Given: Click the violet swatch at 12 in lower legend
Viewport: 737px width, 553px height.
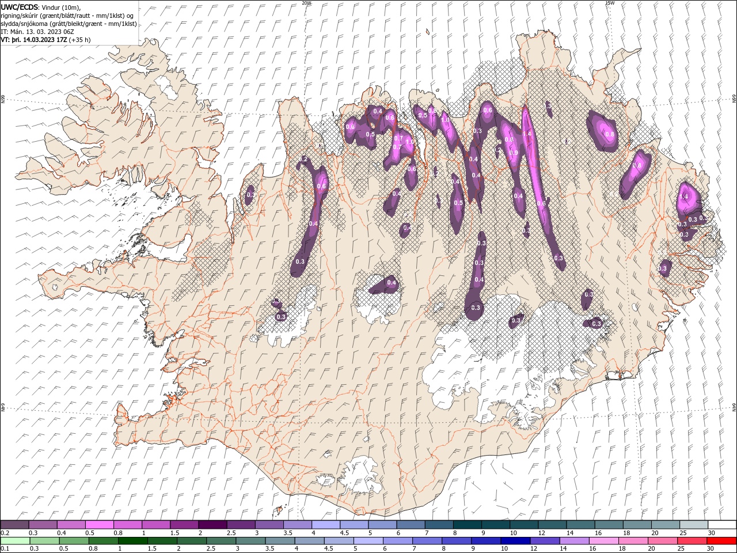Looking at the screenshot, I should click(x=544, y=541).
